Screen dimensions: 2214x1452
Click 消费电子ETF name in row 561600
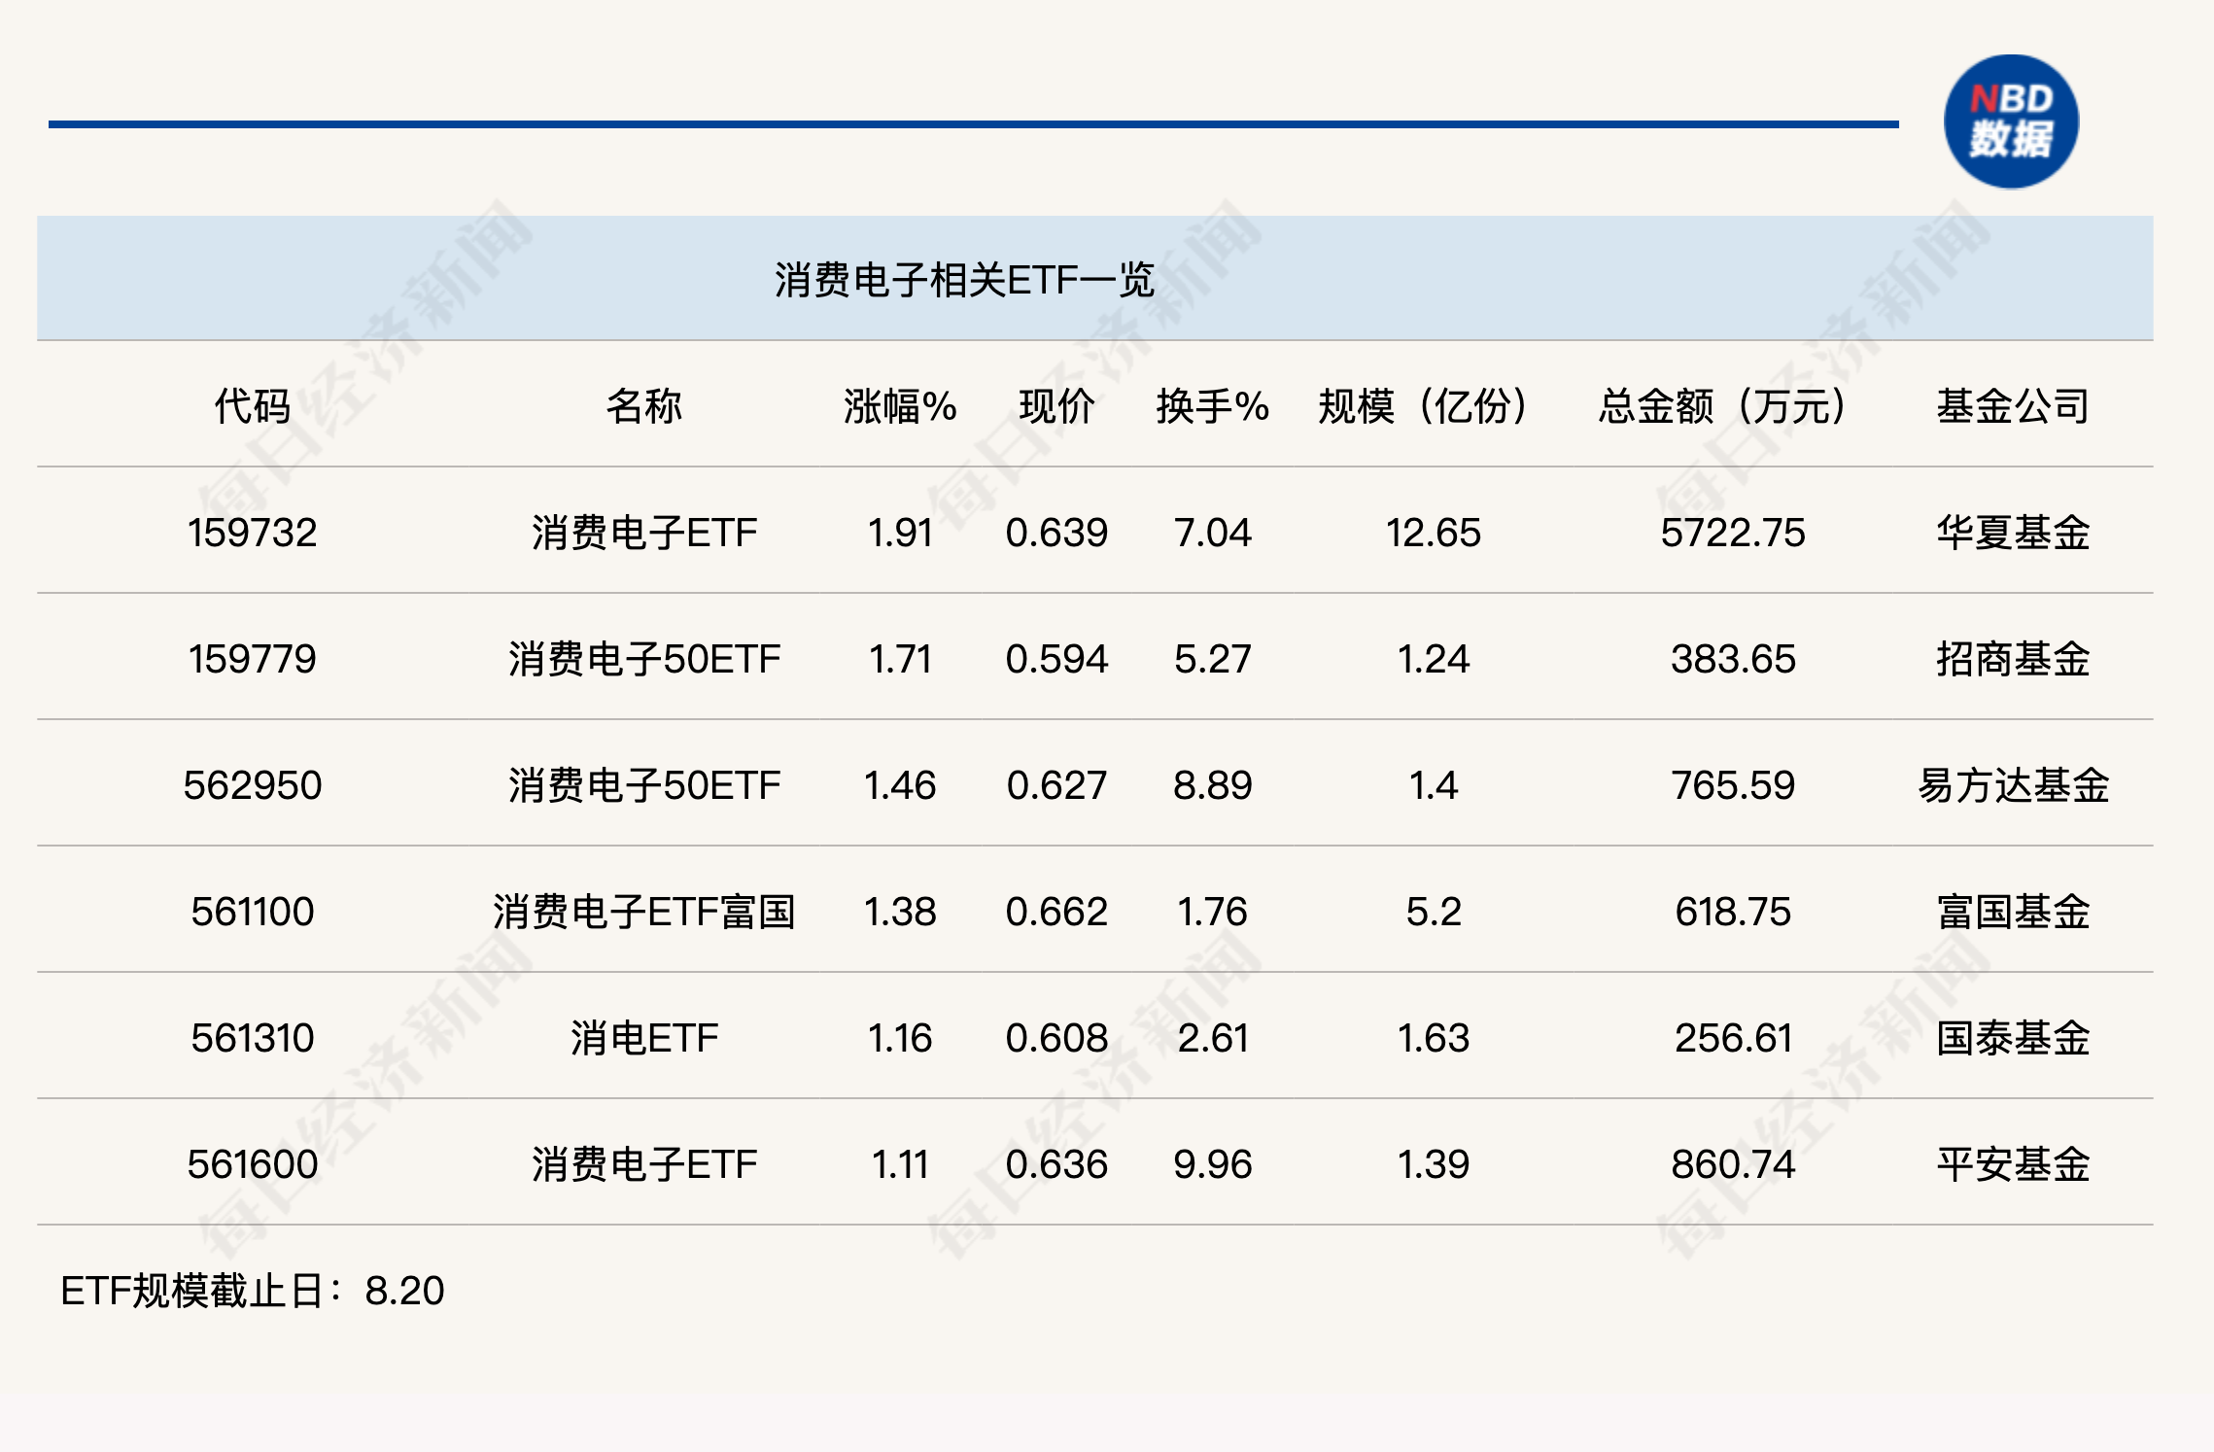644,1164
